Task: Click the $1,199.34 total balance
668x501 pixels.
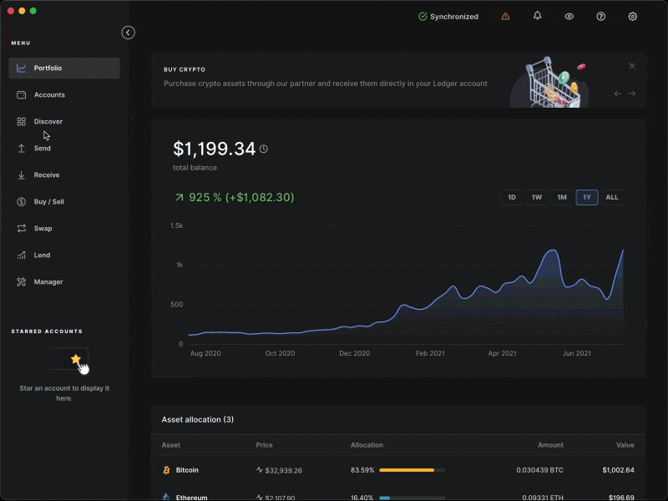Action: (214, 149)
